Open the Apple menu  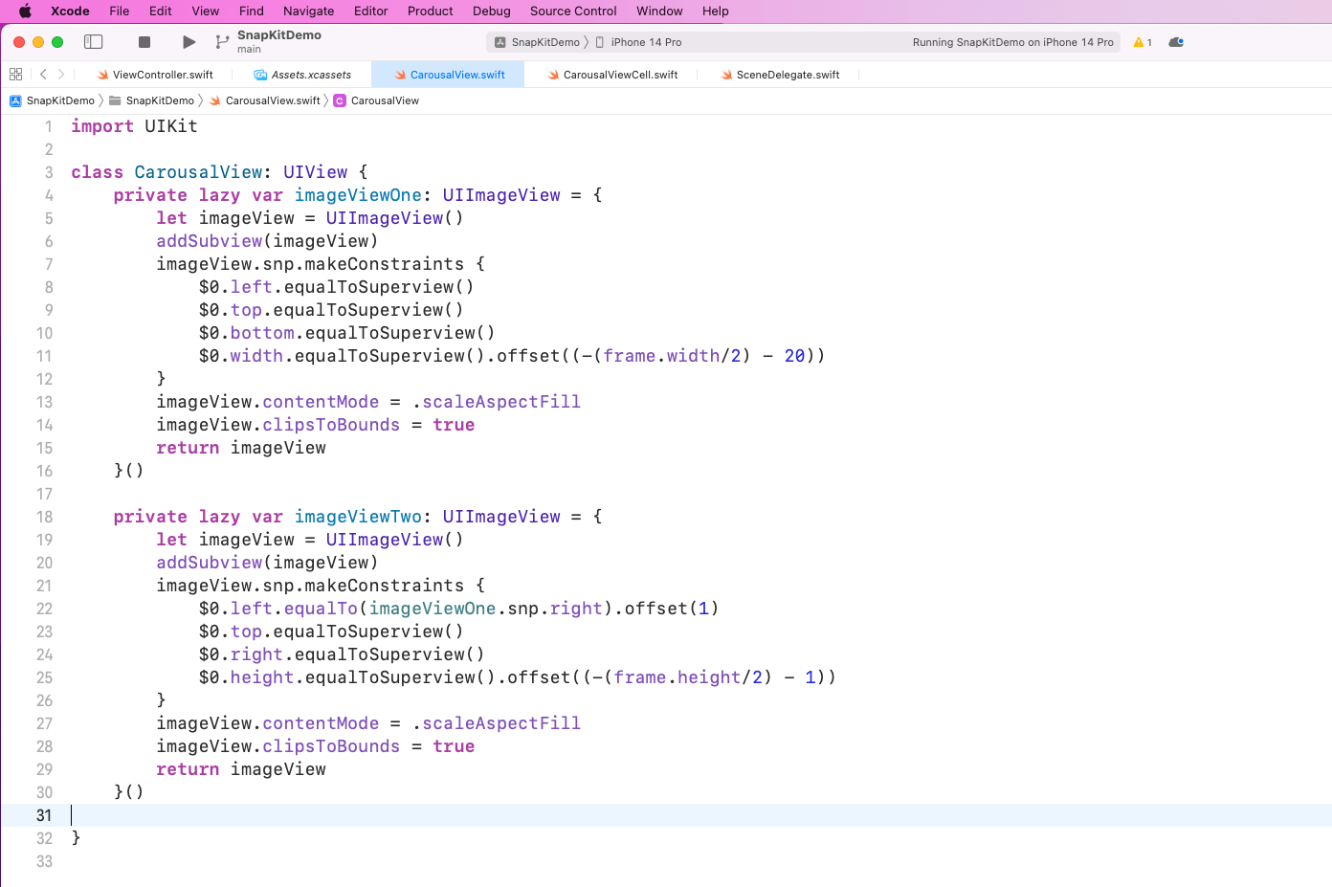(x=25, y=11)
